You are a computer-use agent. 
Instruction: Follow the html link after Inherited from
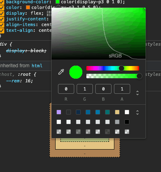pyautogui.click(x=37, y=66)
